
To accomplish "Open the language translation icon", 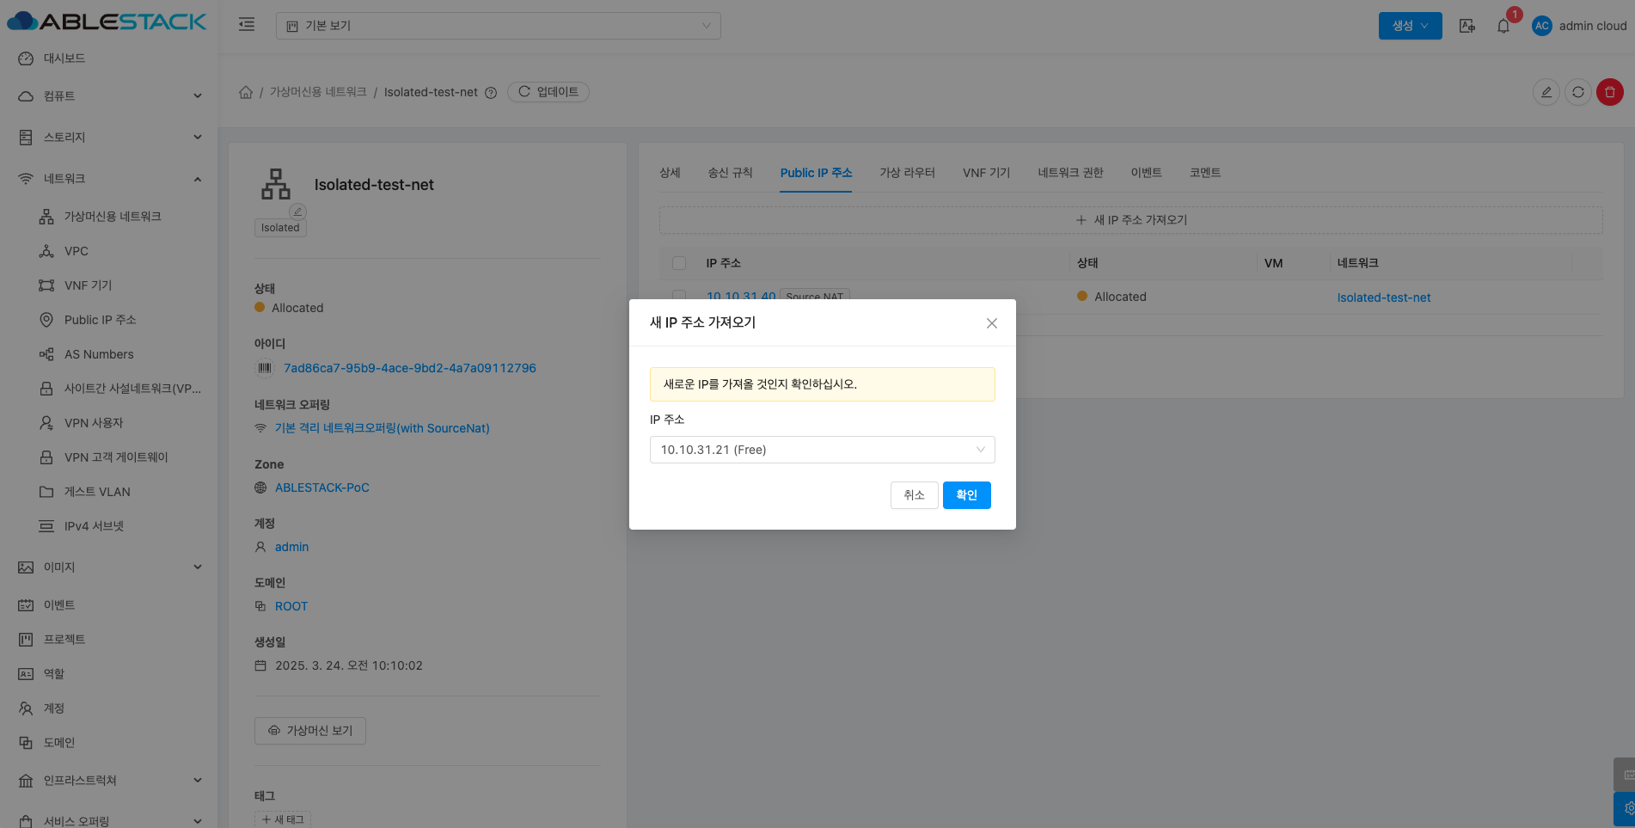I will point(1467,26).
